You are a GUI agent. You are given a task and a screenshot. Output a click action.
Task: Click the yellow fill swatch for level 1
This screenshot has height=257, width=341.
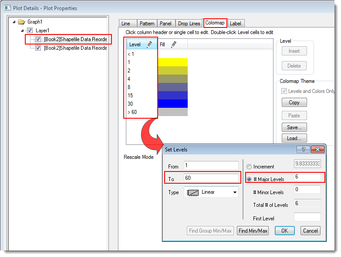click(x=173, y=62)
